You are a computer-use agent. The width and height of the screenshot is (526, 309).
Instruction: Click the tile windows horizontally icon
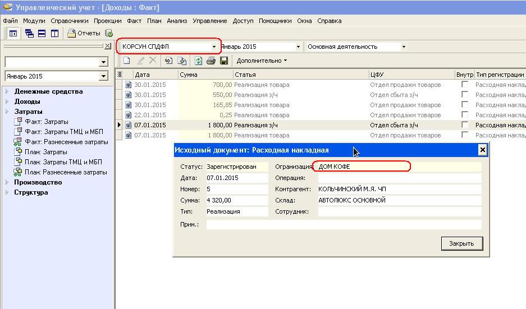point(42,34)
